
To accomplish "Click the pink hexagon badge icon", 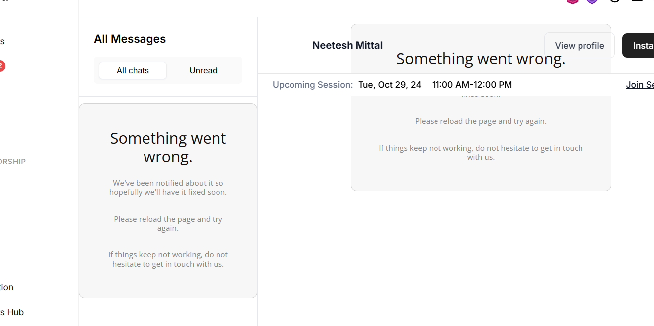I will 573,1.
